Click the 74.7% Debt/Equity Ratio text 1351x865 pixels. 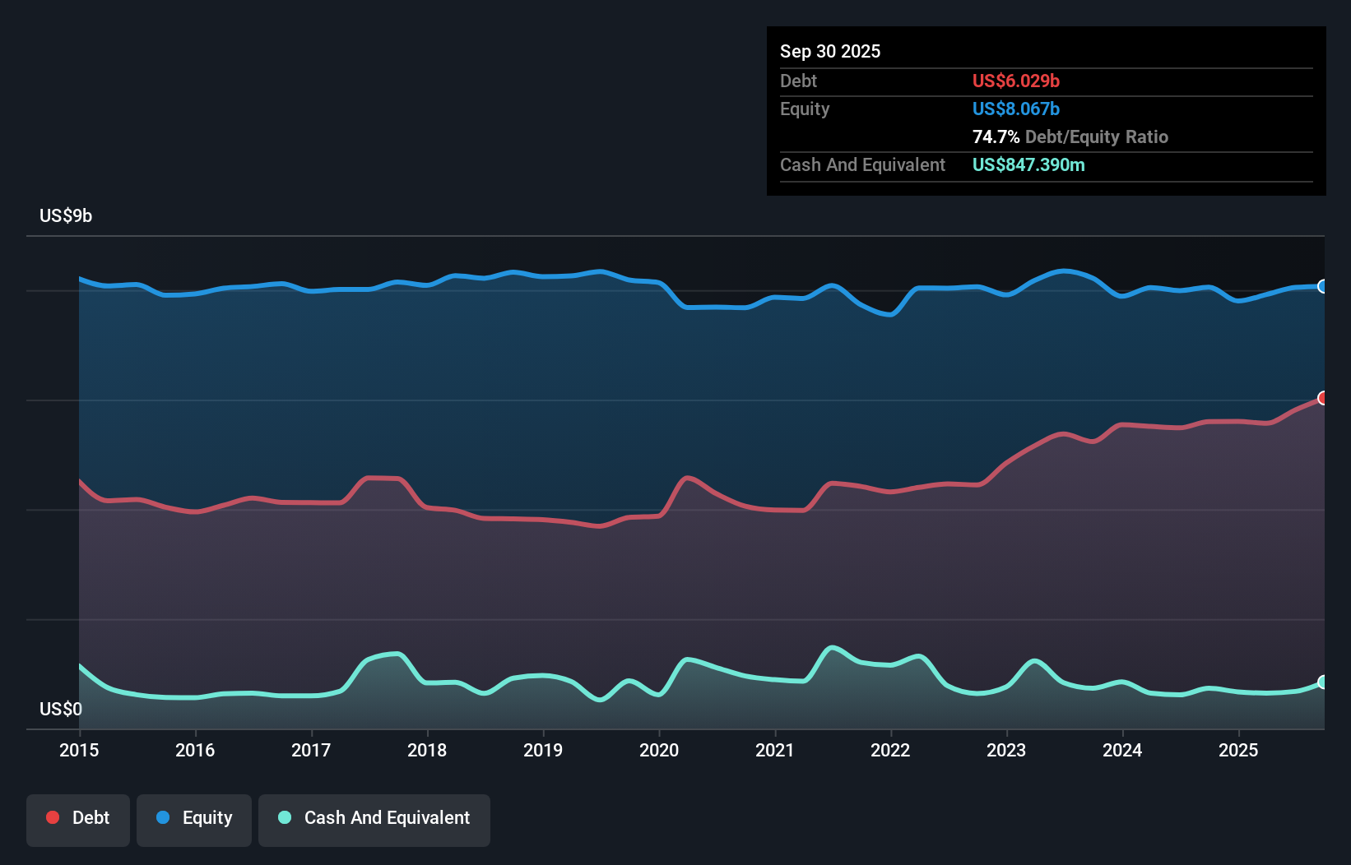click(x=1070, y=136)
